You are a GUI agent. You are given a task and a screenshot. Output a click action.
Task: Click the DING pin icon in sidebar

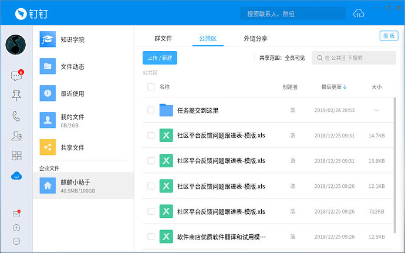[16, 96]
